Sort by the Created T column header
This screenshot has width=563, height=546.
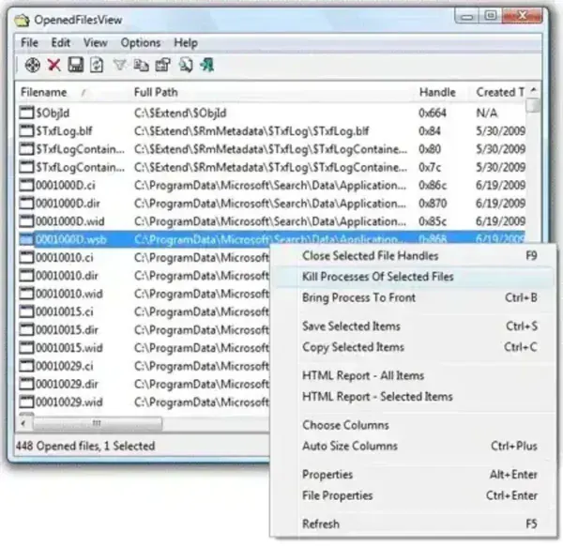(499, 92)
